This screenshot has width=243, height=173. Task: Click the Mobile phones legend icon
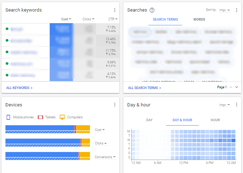click(8, 117)
